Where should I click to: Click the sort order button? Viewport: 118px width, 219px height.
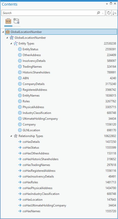click(x=114, y=13)
